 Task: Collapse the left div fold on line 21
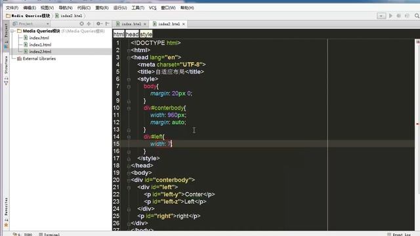[x=129, y=187]
